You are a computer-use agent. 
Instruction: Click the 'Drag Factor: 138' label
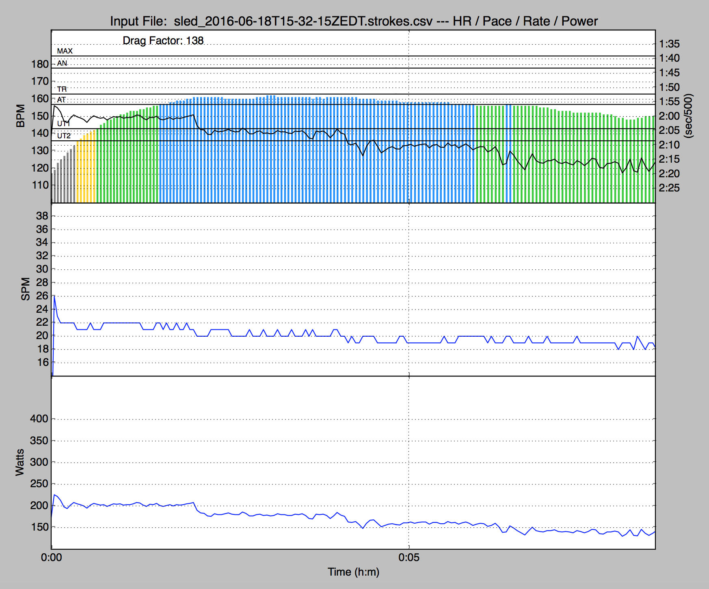coord(163,41)
